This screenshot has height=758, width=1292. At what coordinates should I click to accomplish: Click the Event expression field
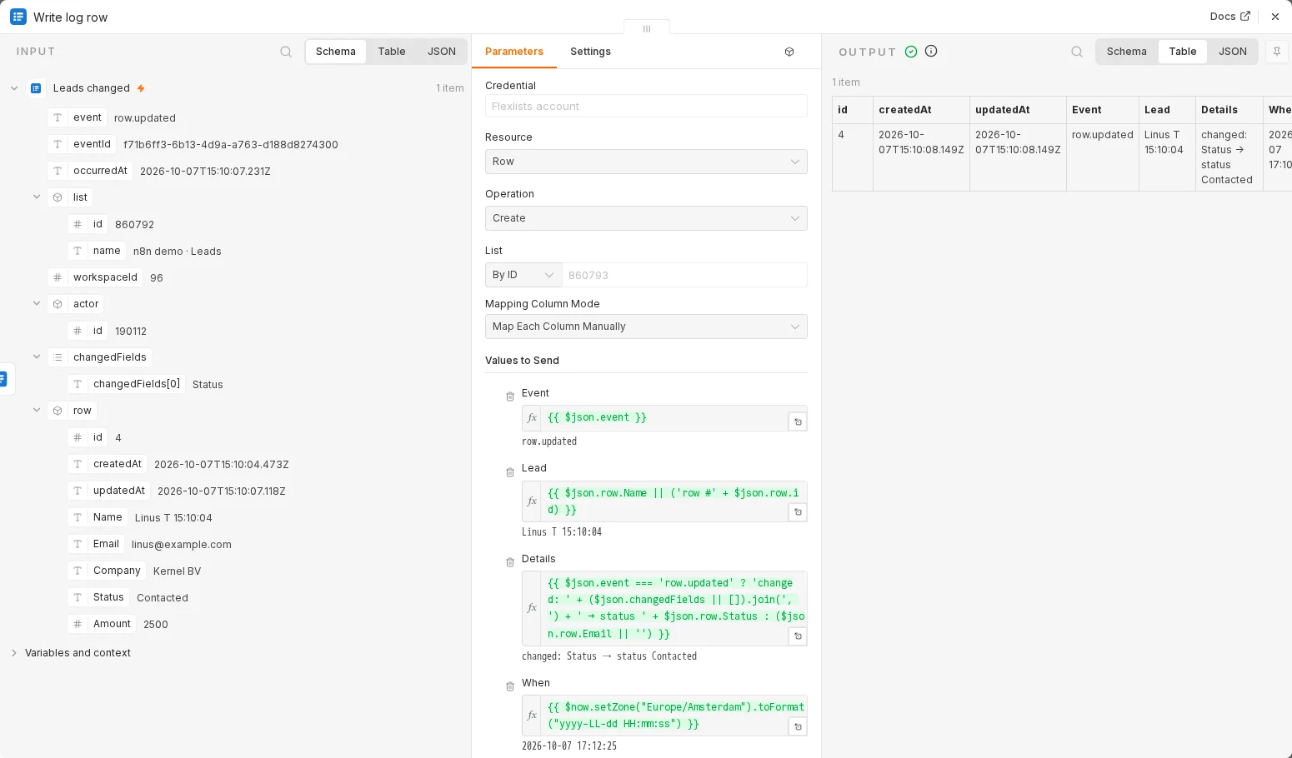tap(666, 417)
